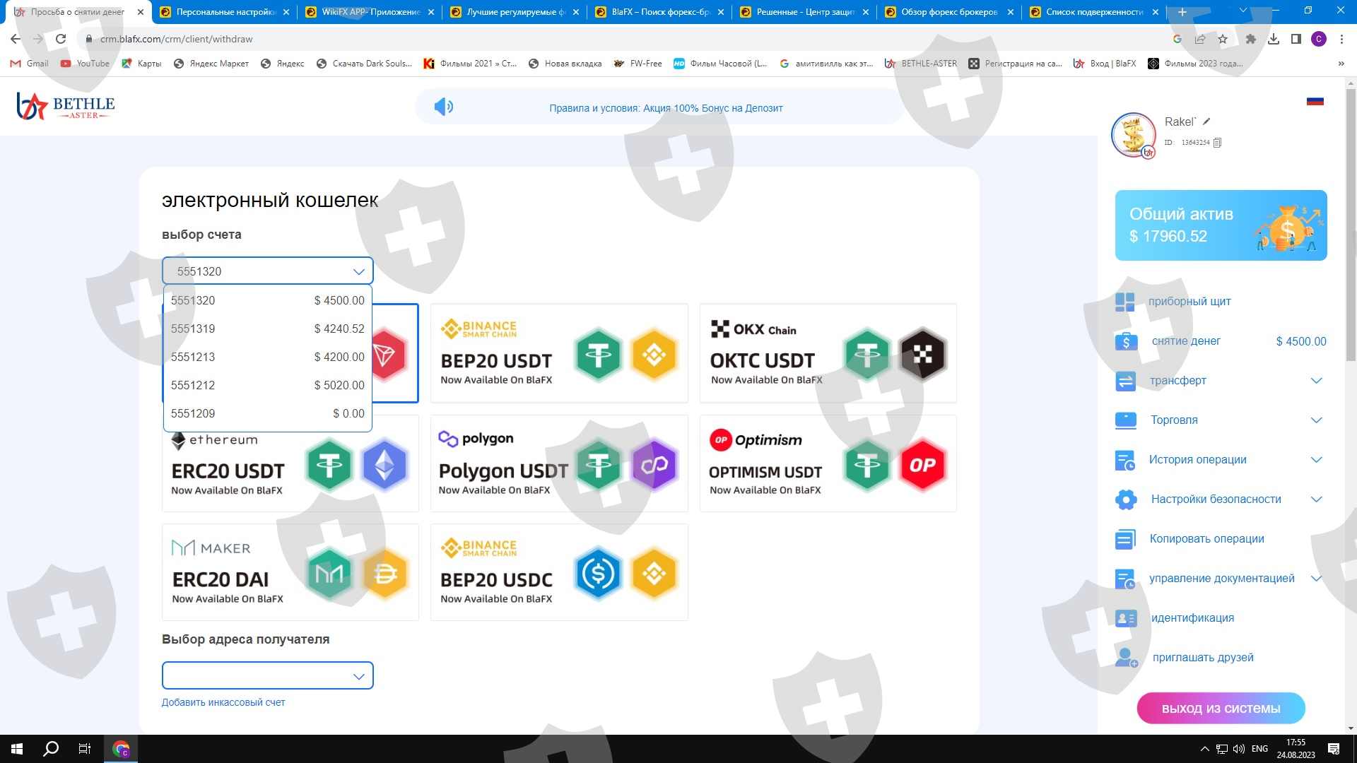The height and width of the screenshot is (763, 1357).
Task: Select account 5551319 from the list
Action: (267, 329)
